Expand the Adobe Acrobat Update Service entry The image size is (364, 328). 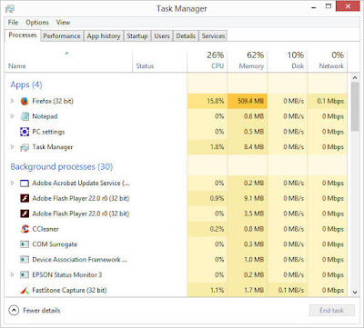tap(13, 183)
